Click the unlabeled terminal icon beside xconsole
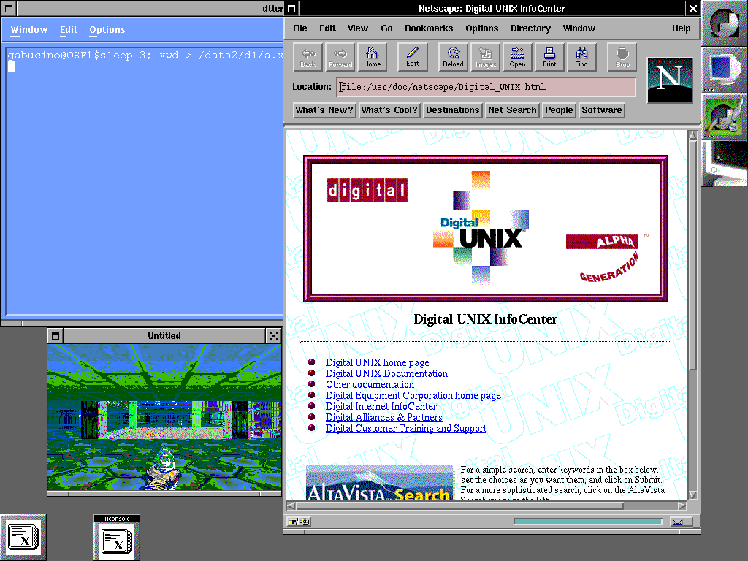Image resolution: width=748 pixels, height=561 pixels. point(23,537)
